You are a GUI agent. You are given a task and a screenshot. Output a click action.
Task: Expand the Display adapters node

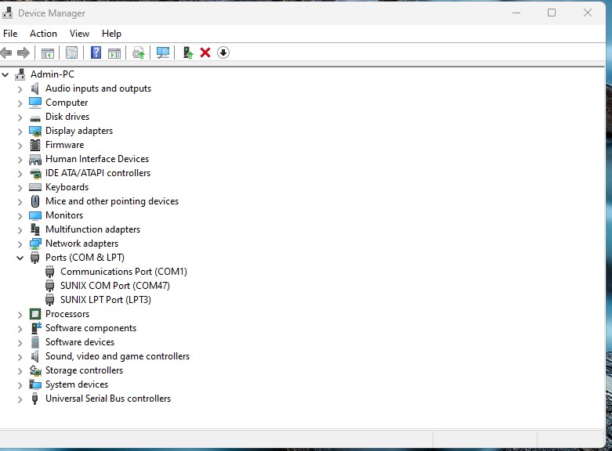click(x=20, y=131)
